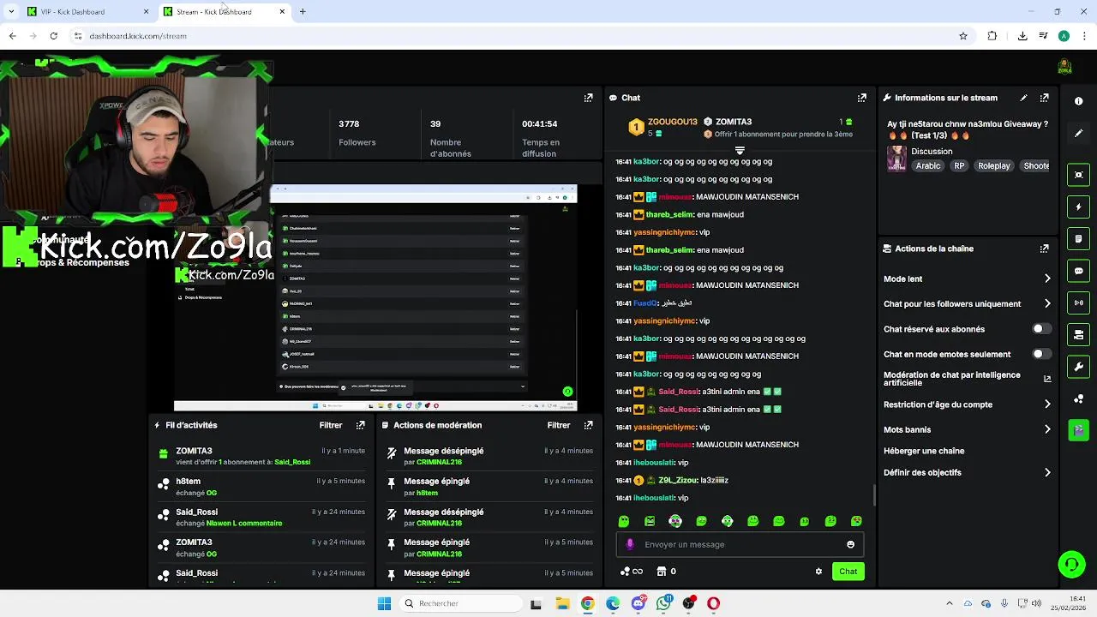This screenshot has height=617, width=1097.
Task: Open Discord from the taskbar
Action: pos(638,603)
